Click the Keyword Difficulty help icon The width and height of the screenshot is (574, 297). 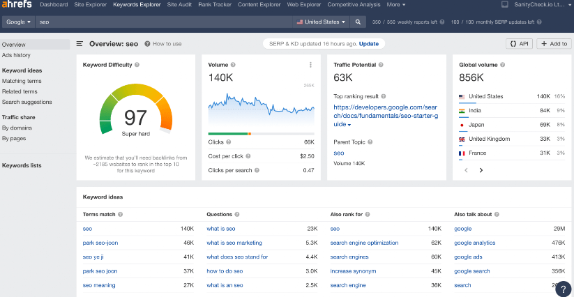pos(137,65)
